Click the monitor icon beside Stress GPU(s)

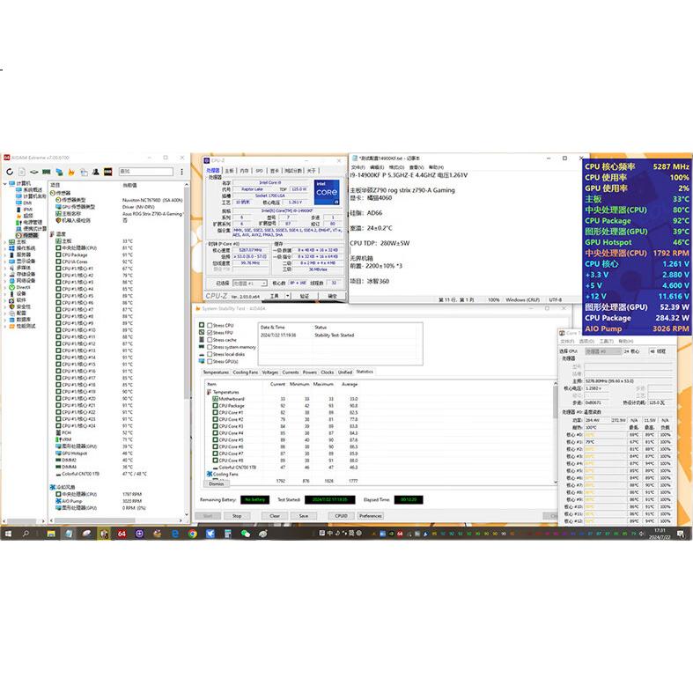202,361
